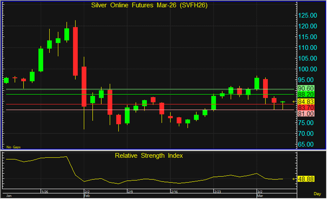Click the Mar month label on time axis
327x199 pixels.
point(260,195)
